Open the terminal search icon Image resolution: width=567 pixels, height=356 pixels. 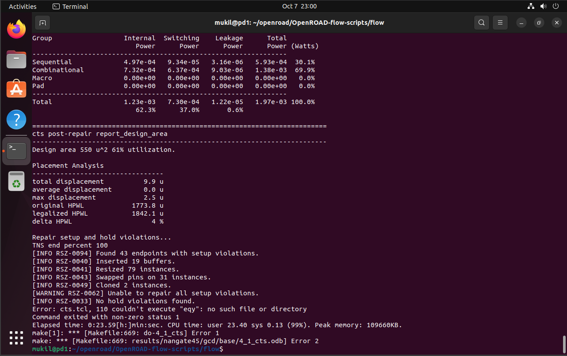coord(481,22)
